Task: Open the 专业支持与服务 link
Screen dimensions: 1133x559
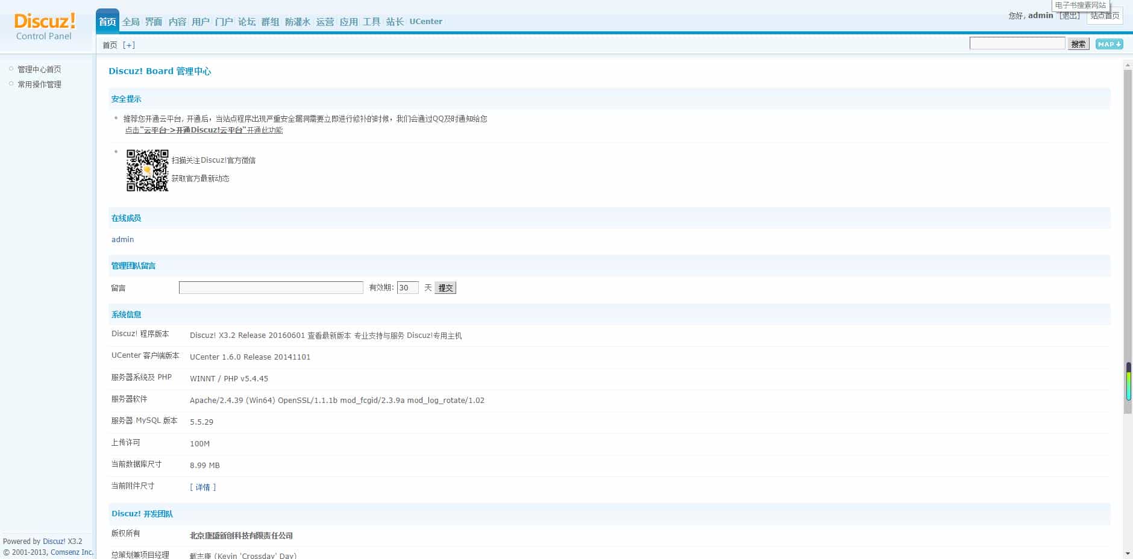Action: click(379, 336)
